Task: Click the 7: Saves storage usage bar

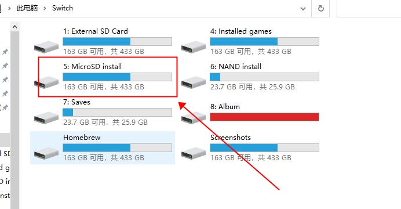Action: tap(118, 112)
